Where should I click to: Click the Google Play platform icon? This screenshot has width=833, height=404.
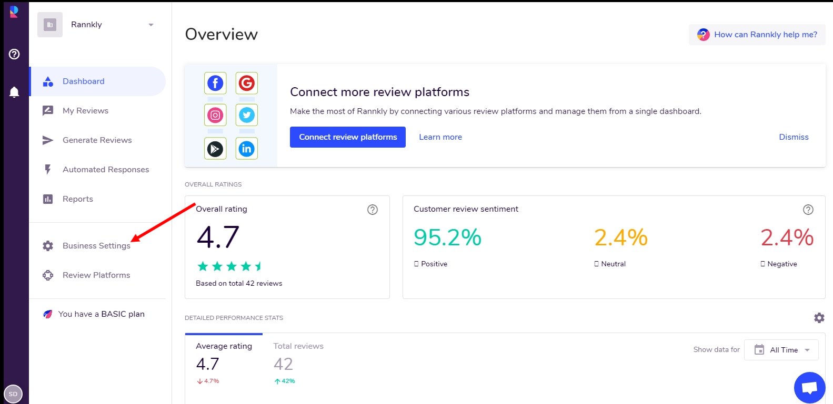pos(215,149)
